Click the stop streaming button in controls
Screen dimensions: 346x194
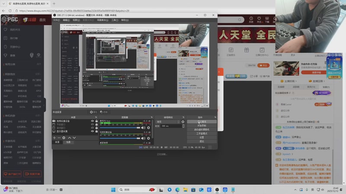(x=202, y=122)
